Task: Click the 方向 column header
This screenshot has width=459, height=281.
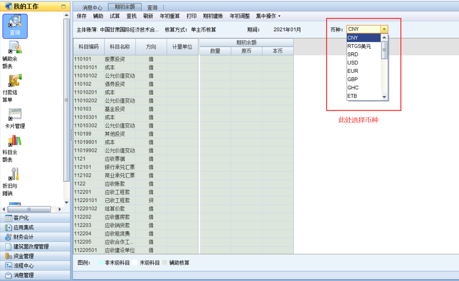Action: [151, 47]
